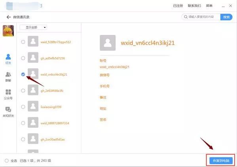Click the magnifier icon in search box
The height and width of the screenshot is (167, 237).
[x=186, y=17]
